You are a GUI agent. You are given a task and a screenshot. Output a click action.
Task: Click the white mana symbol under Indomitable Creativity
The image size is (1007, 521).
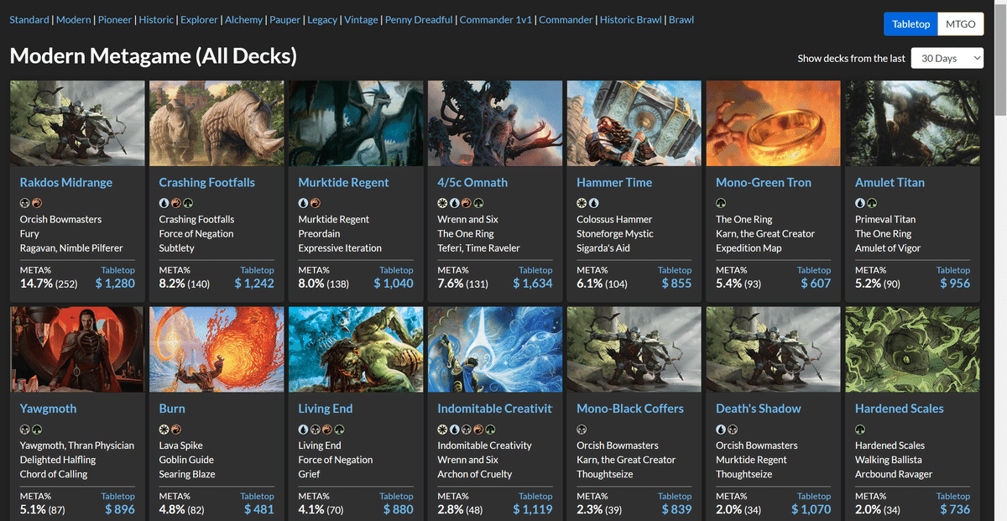443,430
